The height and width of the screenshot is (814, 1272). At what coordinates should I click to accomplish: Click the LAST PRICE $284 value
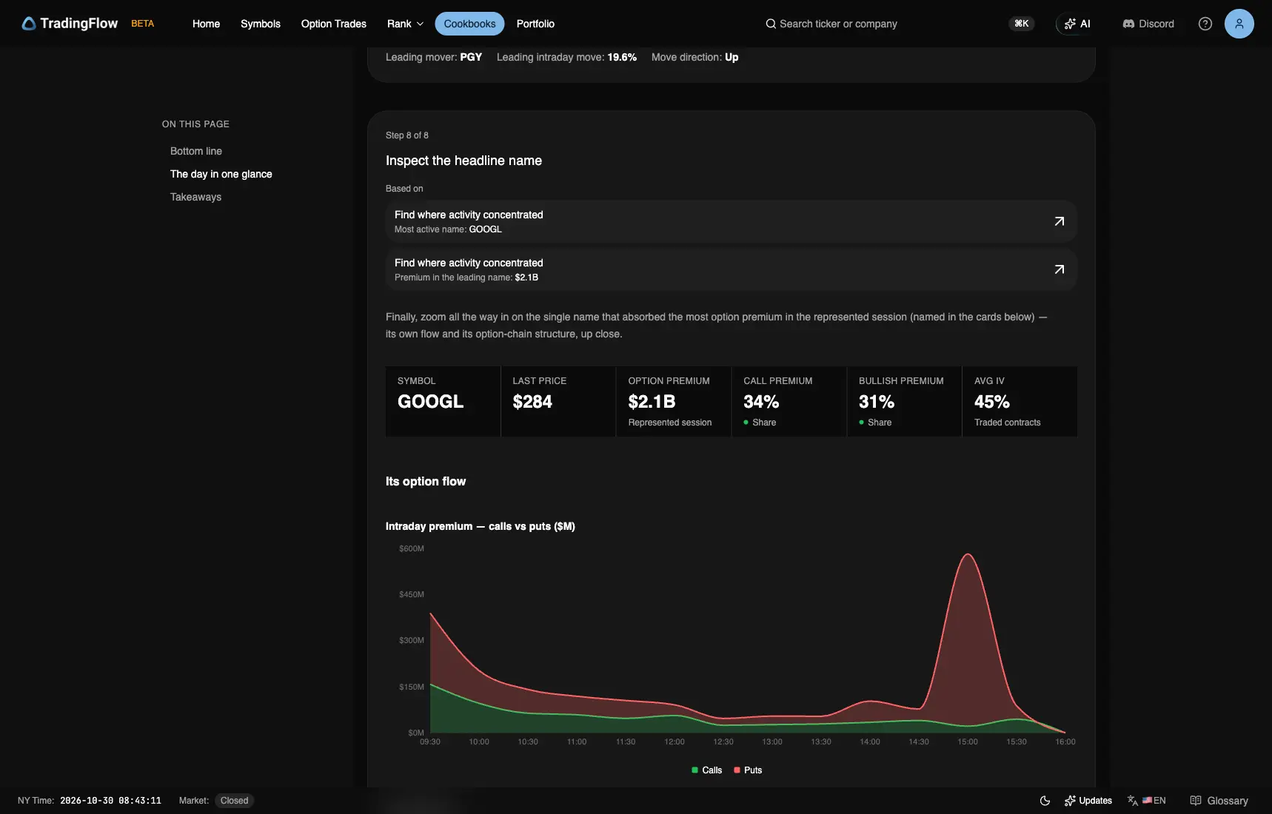coord(532,402)
